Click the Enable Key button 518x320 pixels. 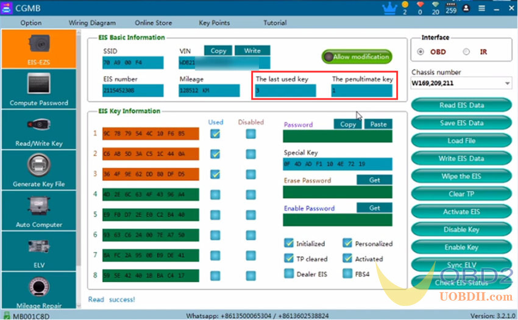(461, 248)
